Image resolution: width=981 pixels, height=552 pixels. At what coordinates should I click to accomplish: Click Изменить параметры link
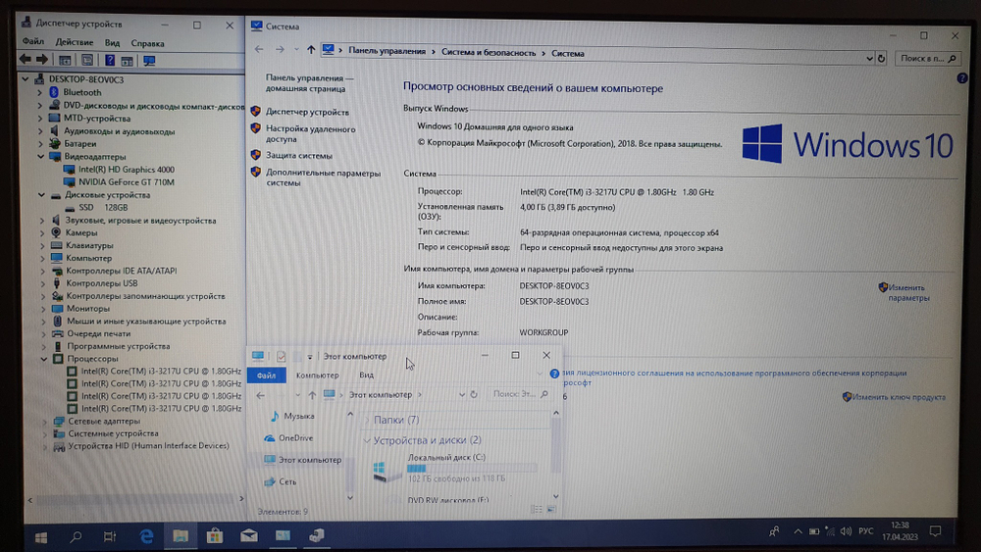(908, 292)
